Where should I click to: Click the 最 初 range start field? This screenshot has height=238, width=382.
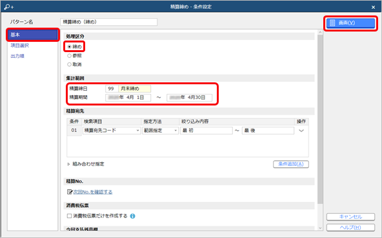coord(206,131)
